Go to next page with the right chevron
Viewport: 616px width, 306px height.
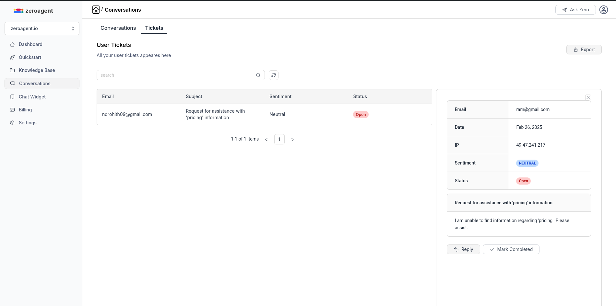292,139
